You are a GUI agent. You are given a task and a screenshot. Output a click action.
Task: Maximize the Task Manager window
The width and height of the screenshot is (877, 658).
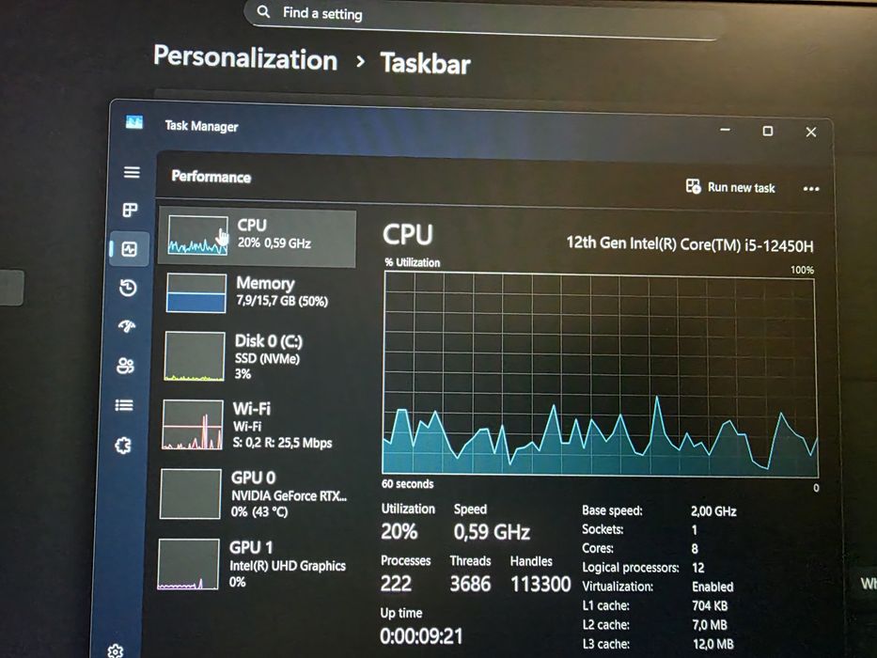(768, 131)
